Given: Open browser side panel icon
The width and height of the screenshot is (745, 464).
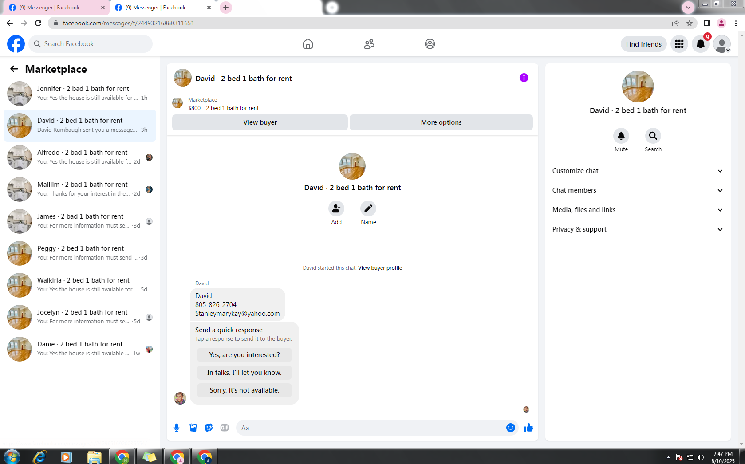Looking at the screenshot, I should coord(707,23).
